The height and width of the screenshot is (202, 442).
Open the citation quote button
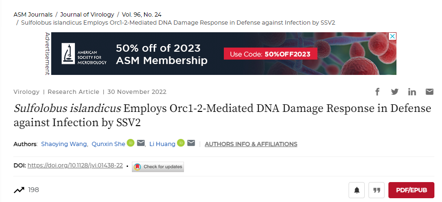coord(377,190)
